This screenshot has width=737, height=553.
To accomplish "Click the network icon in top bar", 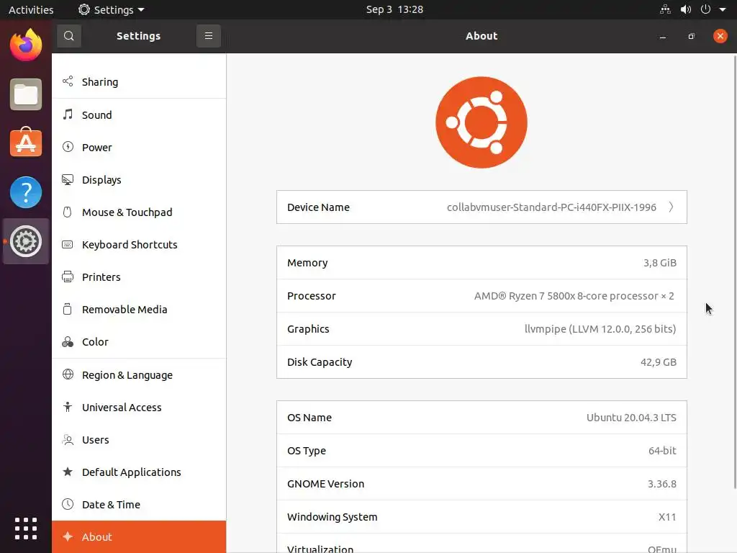I will pos(665,9).
